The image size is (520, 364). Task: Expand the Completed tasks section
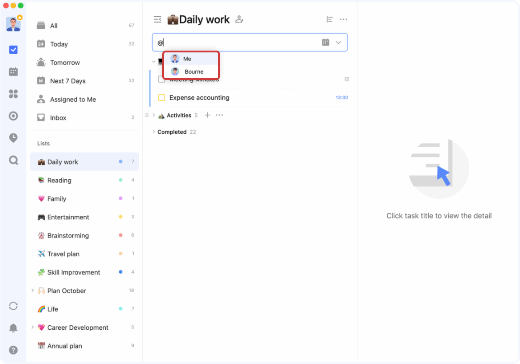point(154,131)
